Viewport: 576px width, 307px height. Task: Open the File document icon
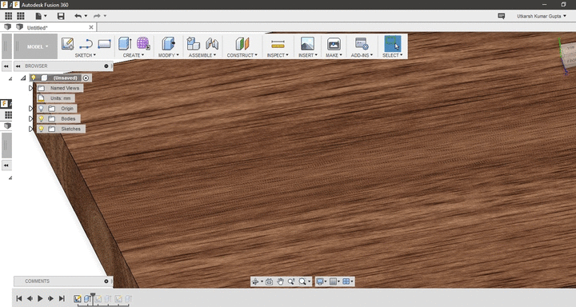[x=38, y=16]
